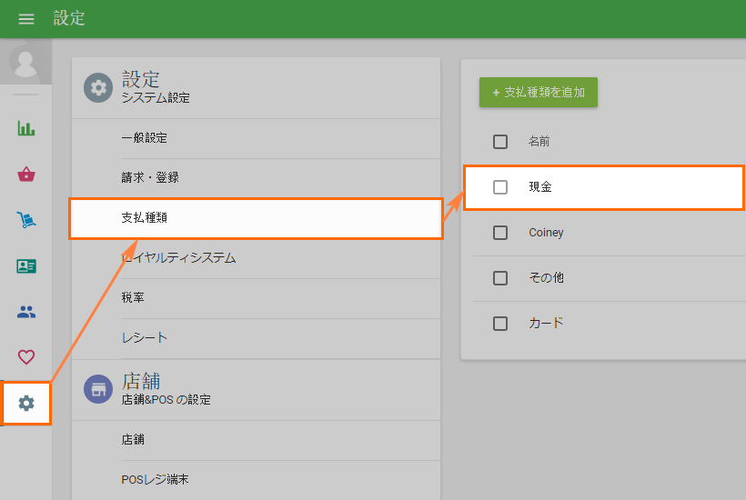Open 一般設定 settings menu item
The width and height of the screenshot is (746, 500).
tap(256, 138)
